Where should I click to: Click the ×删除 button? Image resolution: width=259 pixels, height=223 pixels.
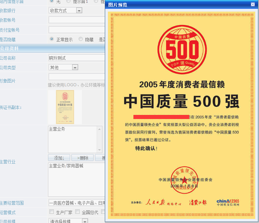[83, 158]
